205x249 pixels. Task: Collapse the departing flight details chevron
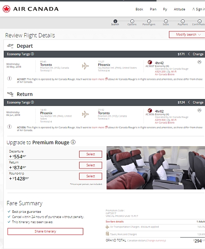199,62
